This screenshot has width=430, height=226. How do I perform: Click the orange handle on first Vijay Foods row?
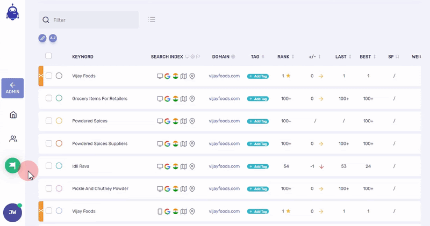point(41,76)
